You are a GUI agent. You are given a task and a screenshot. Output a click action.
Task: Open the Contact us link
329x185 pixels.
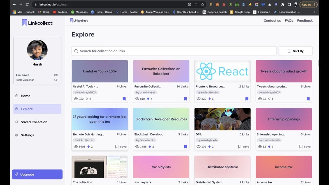coord(272,21)
